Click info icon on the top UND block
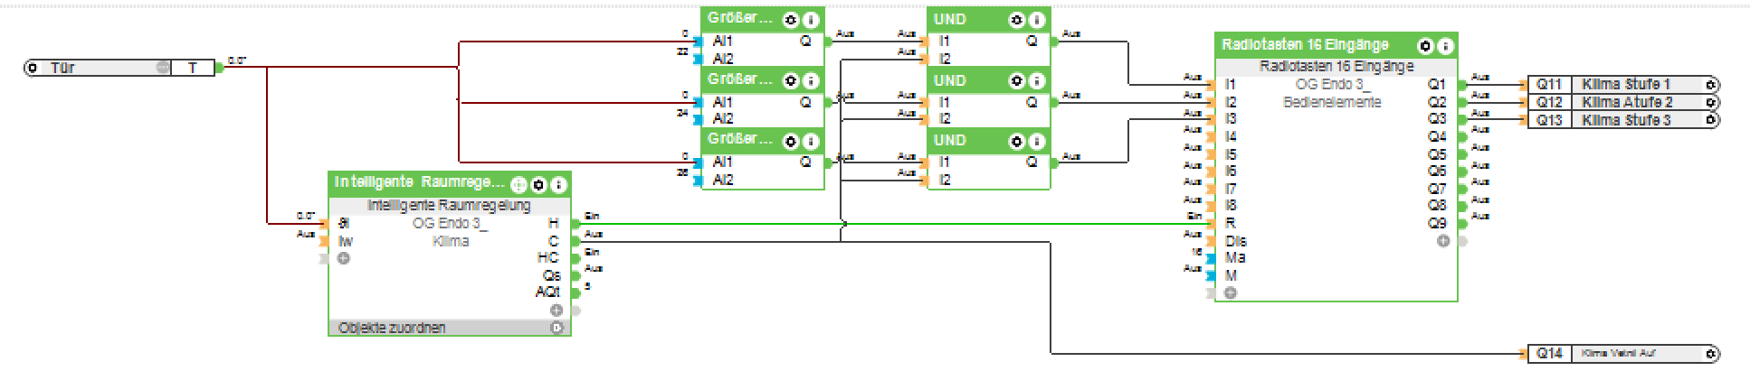 click(x=1037, y=20)
